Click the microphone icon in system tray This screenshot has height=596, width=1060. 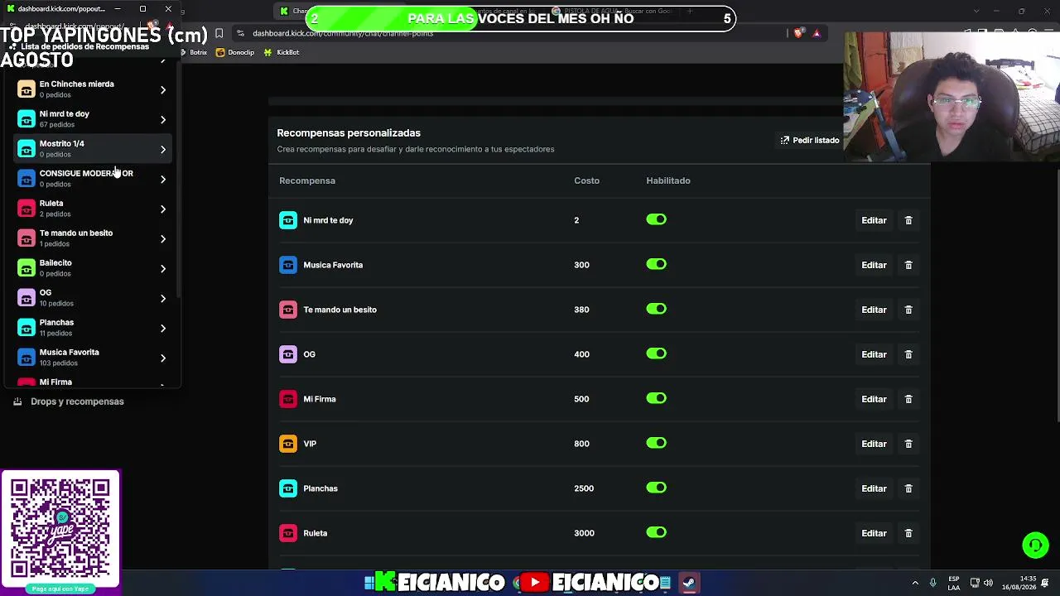click(933, 583)
